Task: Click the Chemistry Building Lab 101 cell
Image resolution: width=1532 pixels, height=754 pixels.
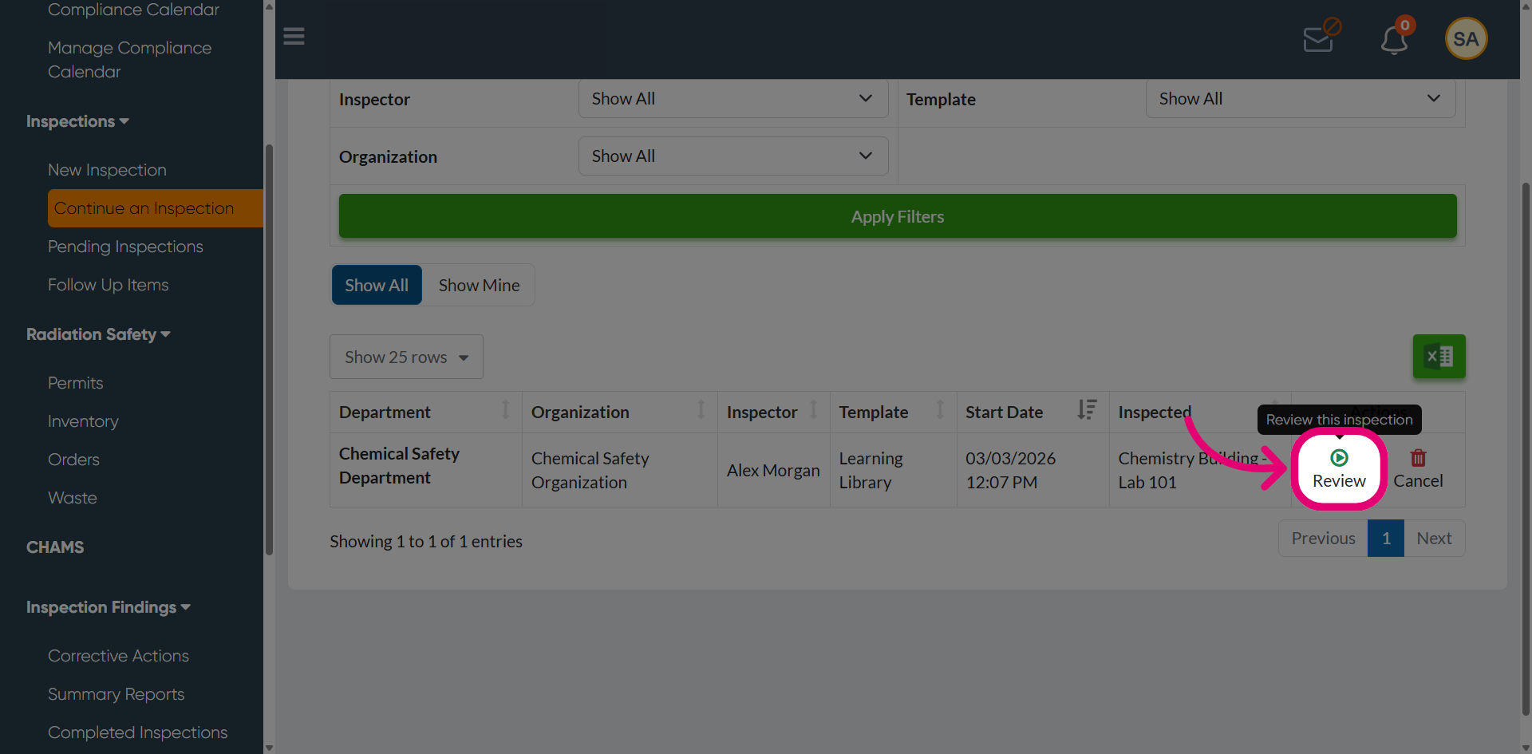Action: click(1200, 470)
